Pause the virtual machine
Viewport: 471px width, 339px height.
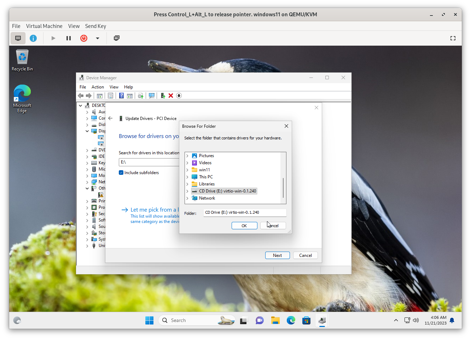click(x=69, y=38)
